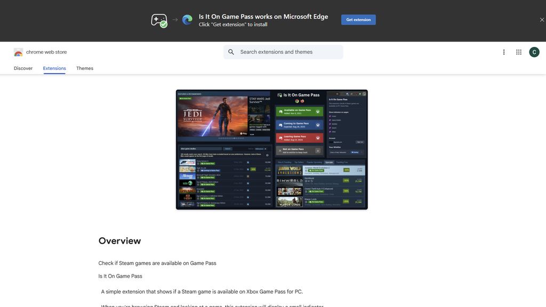Open the account avatar menu
This screenshot has height=307, width=546.
[x=533, y=51]
